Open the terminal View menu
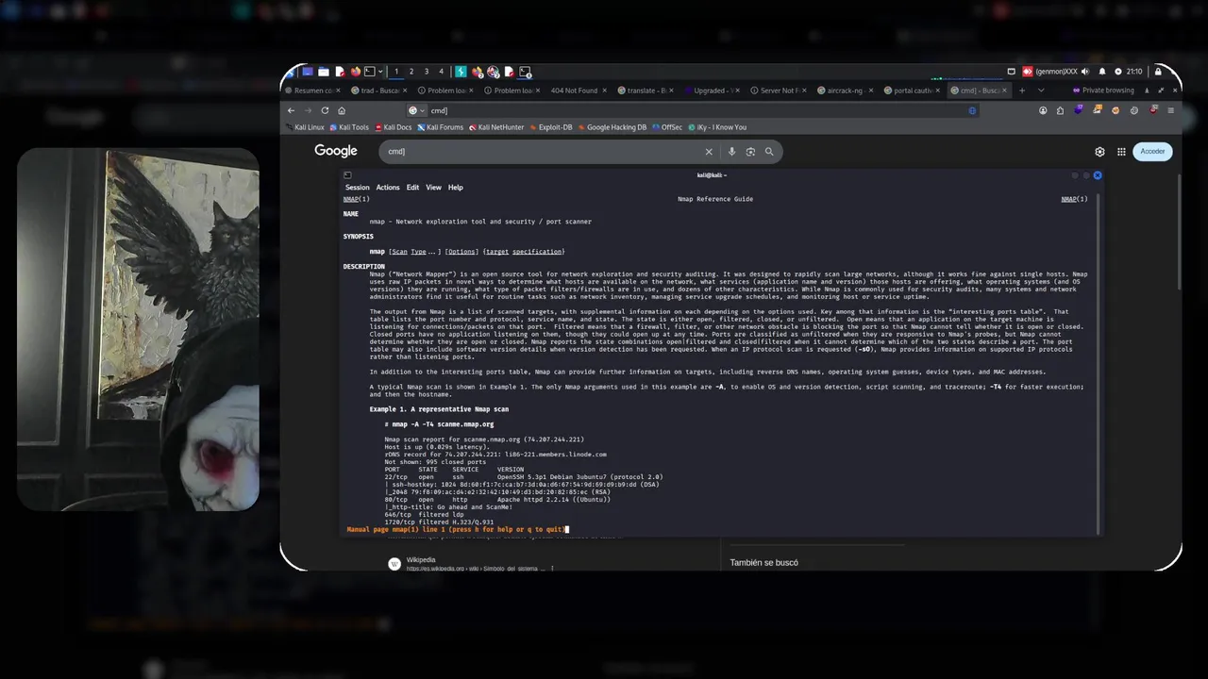Viewport: 1208px width, 679px height. (433, 187)
